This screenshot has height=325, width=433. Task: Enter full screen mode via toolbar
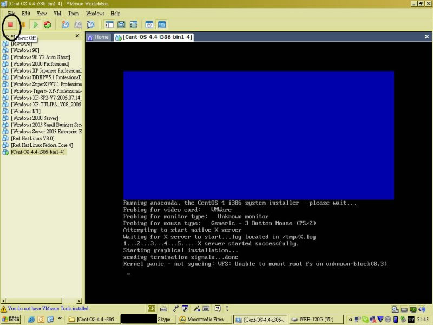pos(121,24)
